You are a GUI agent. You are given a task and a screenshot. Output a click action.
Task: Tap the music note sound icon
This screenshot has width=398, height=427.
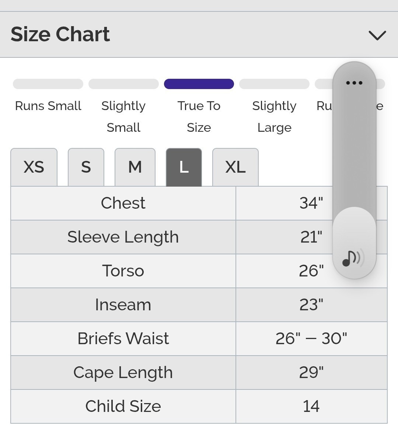[x=353, y=258]
